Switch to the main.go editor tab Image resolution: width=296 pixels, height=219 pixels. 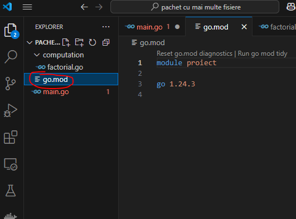[x=152, y=27]
